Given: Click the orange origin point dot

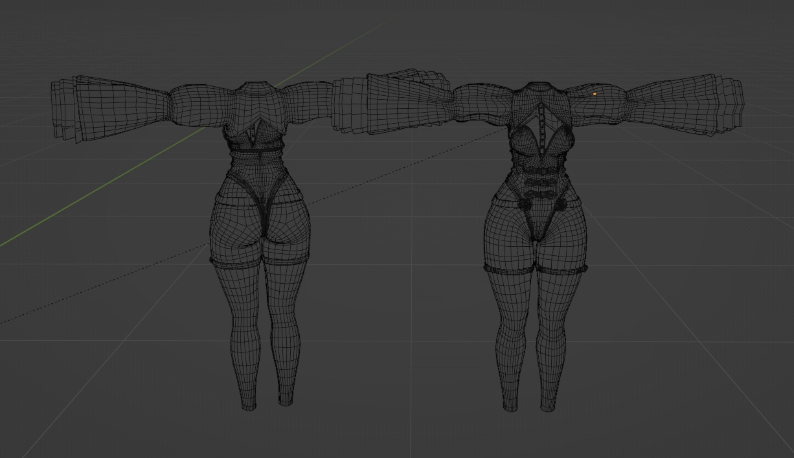Looking at the screenshot, I should 595,95.
